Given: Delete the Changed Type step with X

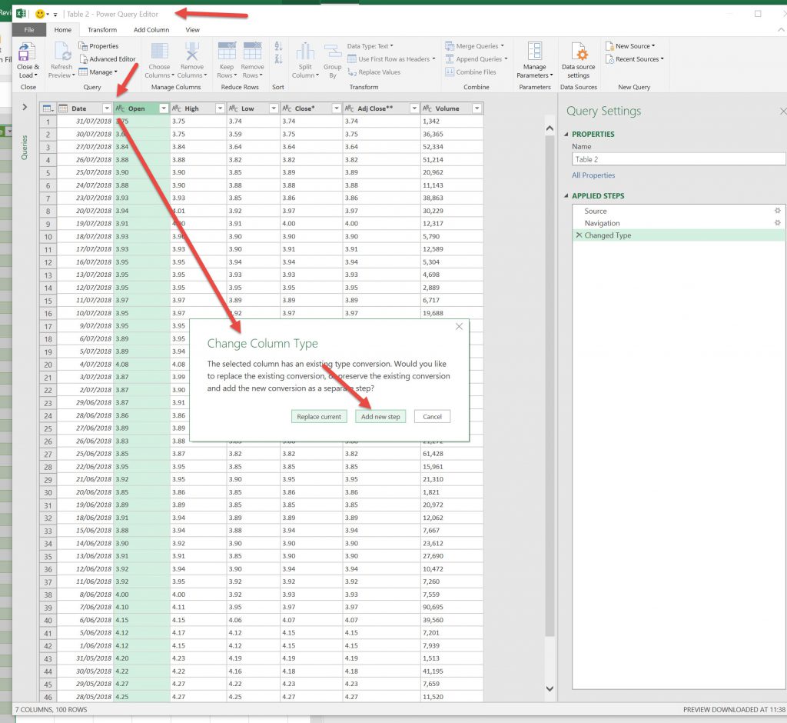Looking at the screenshot, I should pos(579,235).
